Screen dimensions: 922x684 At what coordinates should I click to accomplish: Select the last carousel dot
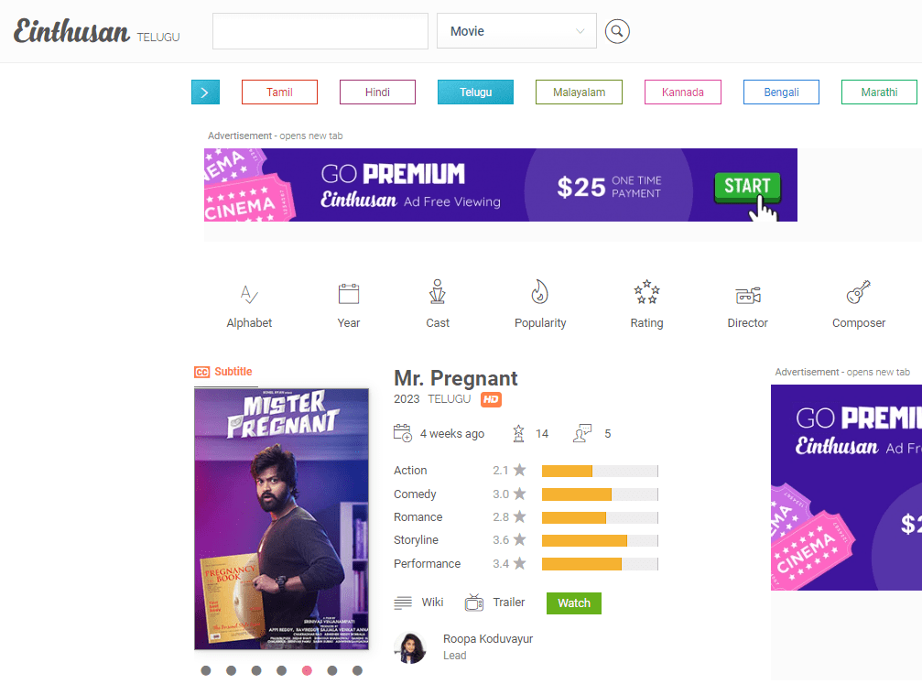pyautogui.click(x=357, y=670)
